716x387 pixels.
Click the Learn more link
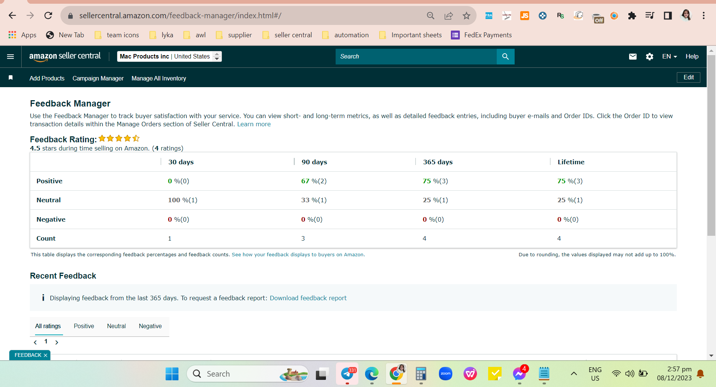click(254, 124)
